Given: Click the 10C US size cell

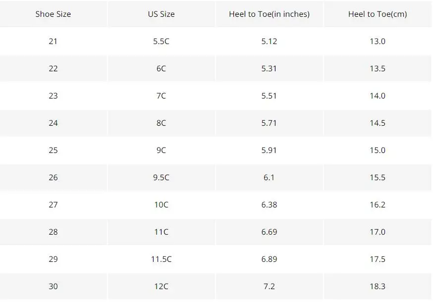Looking at the screenshot, I should coord(162,205).
